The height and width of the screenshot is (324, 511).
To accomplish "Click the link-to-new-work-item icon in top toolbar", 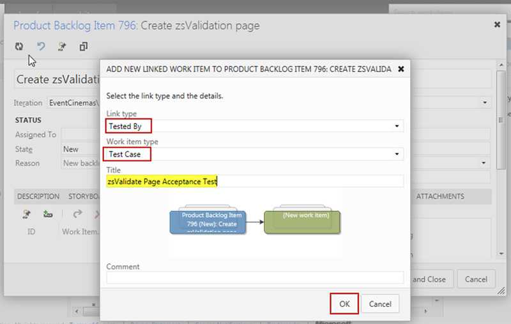I will click(62, 46).
